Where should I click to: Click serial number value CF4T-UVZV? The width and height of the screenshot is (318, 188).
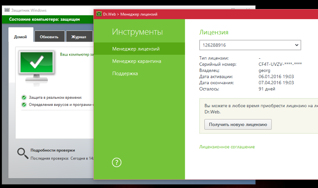(280, 64)
